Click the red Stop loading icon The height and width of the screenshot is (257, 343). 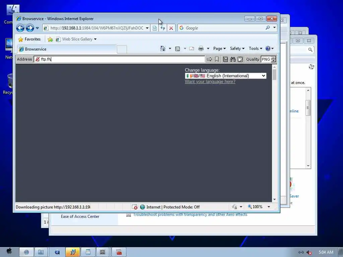171,28
